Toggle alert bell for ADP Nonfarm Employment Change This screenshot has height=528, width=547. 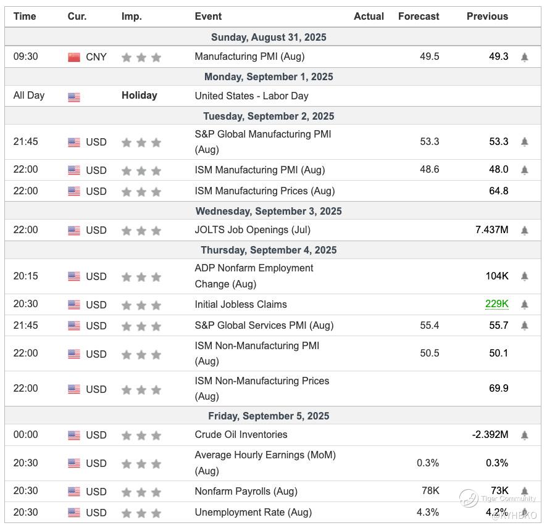point(524,276)
